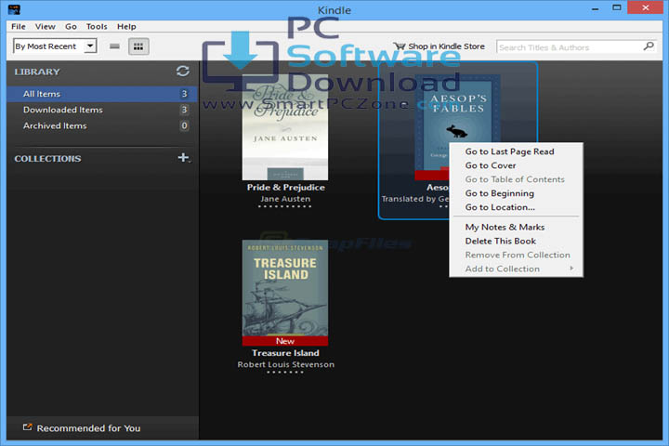Viewport: 669px width, 446px height.
Task: Switch to list view icon
Action: tap(114, 46)
